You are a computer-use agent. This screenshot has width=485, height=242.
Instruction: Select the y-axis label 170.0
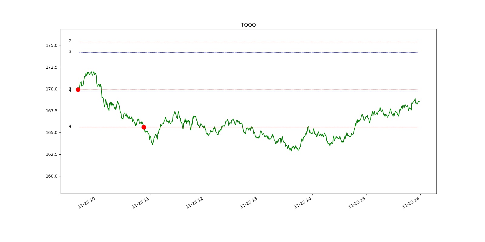click(52, 89)
